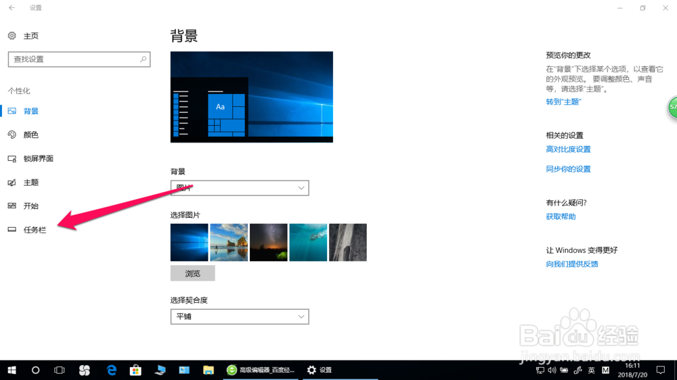Viewport: 677px width, 380px height.
Task: Click the search magnifier in 查找设置 box
Action: pos(143,59)
